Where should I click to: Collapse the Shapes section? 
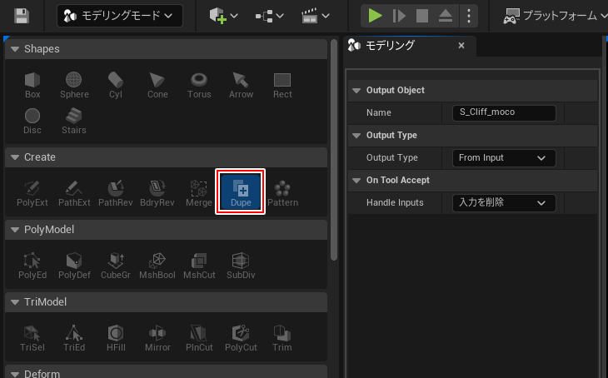(14, 49)
